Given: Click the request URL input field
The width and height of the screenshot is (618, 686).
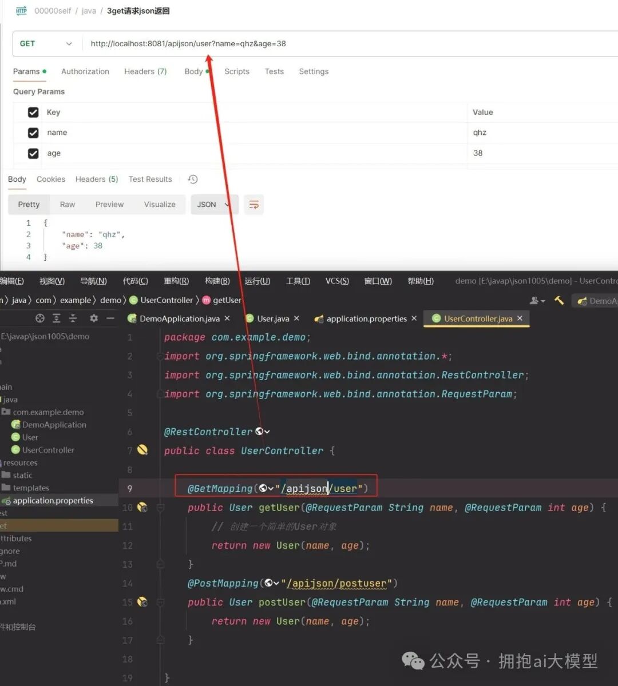Looking at the screenshot, I should [x=343, y=44].
